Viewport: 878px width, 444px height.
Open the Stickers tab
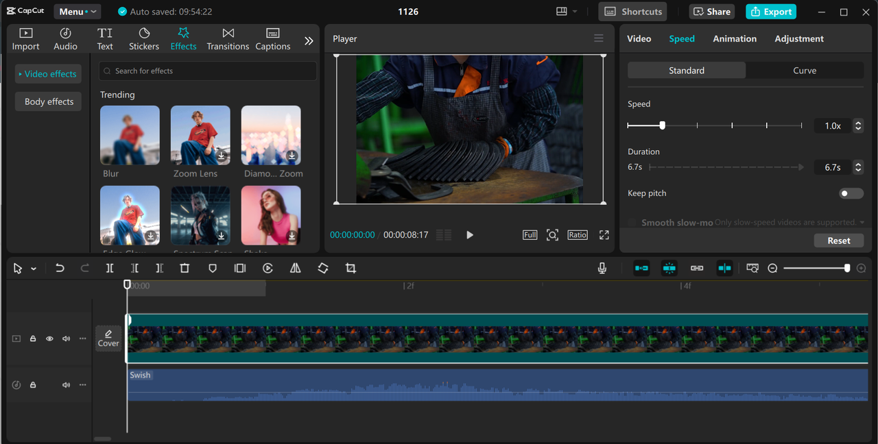tap(144, 39)
